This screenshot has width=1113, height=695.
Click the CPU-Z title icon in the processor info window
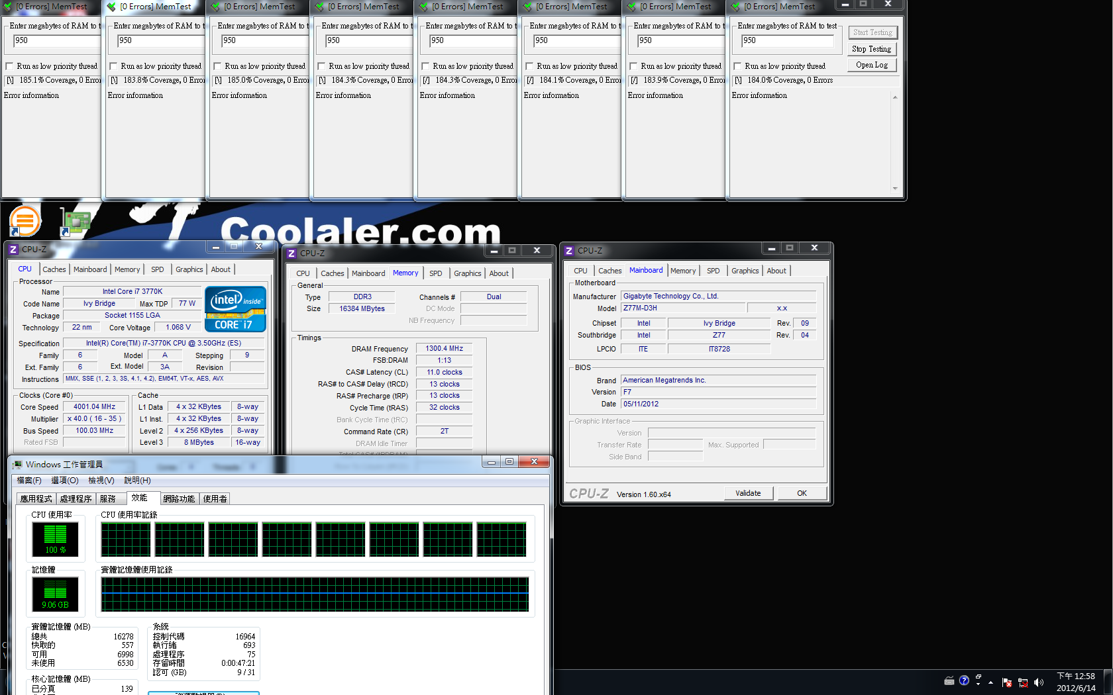click(13, 250)
